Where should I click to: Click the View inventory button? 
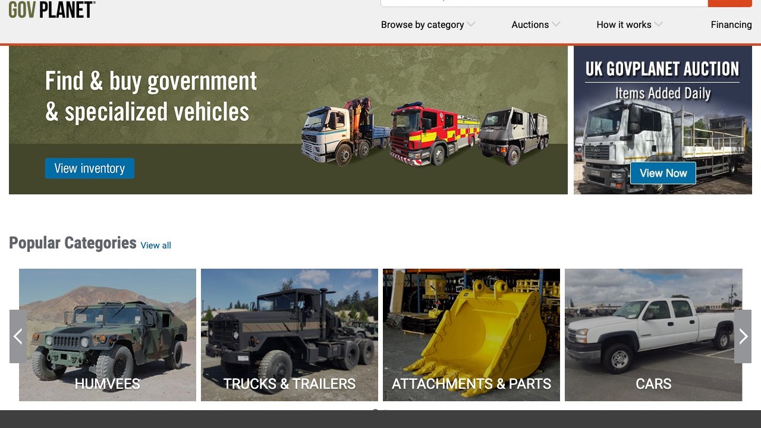90,168
